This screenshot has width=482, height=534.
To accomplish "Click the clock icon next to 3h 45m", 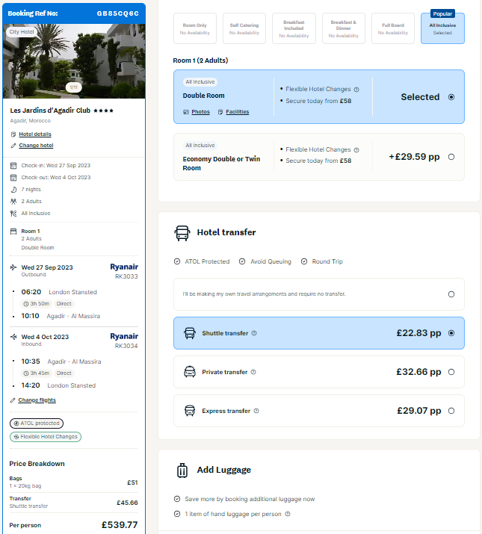I will pyautogui.click(x=26, y=373).
